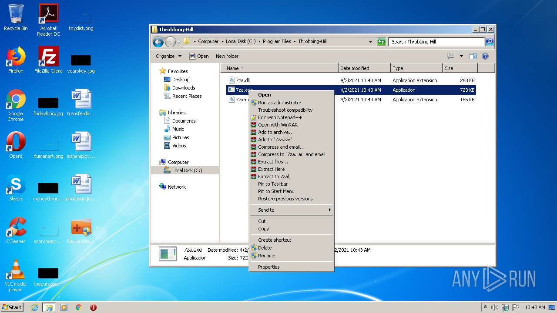Click Chrome icon in the taskbar
This screenshot has width=557, height=313.
click(79, 307)
